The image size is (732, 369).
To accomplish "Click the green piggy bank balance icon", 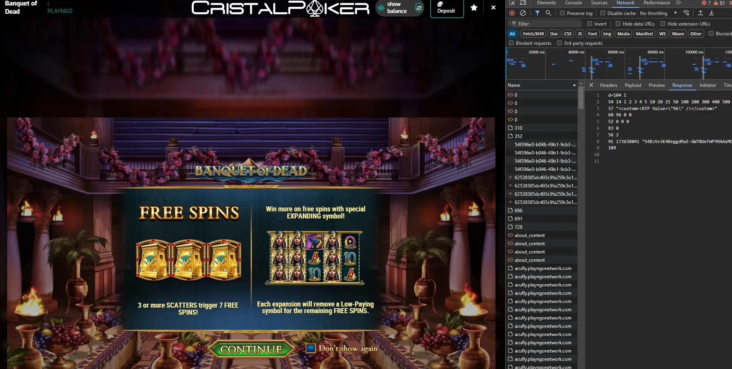I will coord(381,7).
